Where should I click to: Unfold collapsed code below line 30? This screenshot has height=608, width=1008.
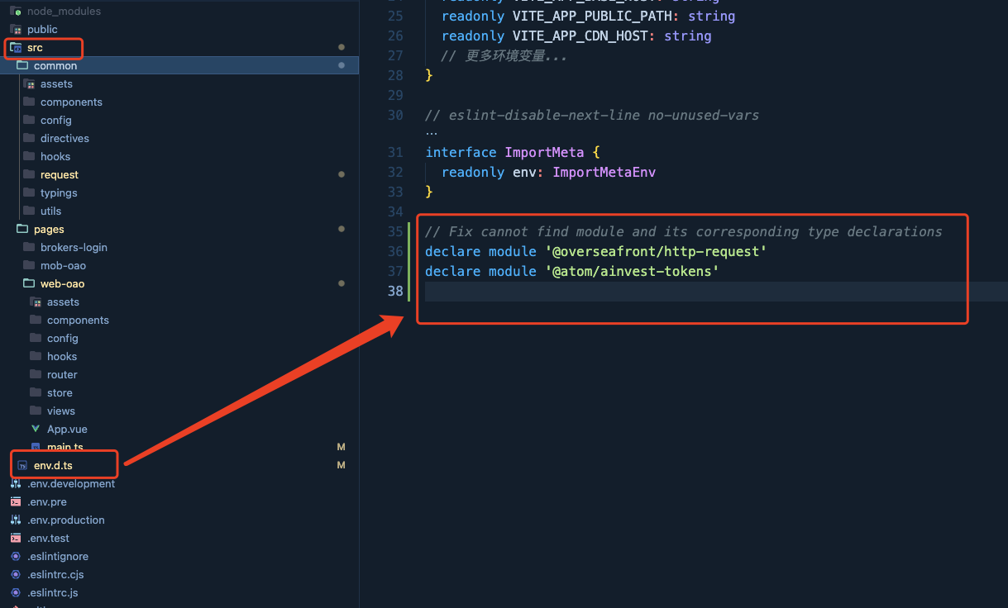(x=431, y=132)
